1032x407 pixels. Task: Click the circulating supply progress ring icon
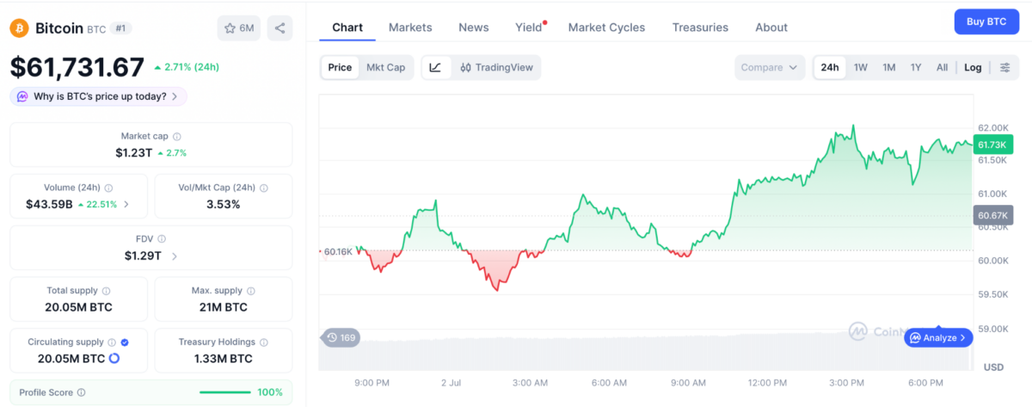(x=114, y=358)
